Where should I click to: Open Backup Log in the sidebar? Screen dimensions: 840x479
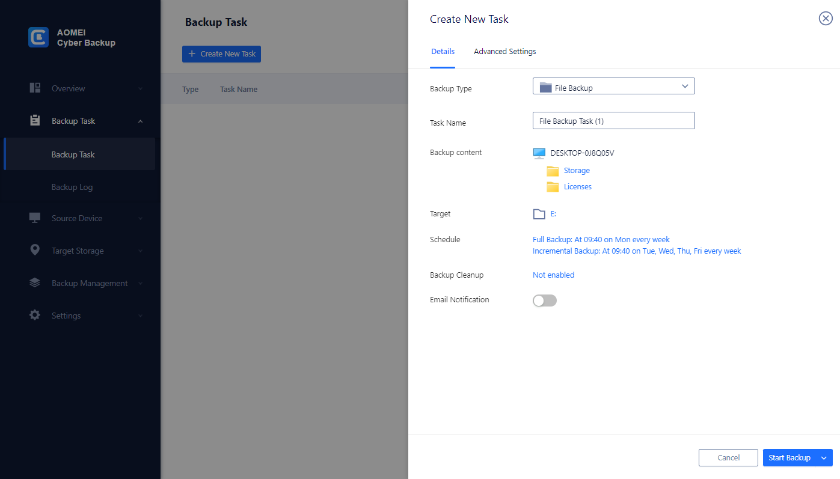72,187
